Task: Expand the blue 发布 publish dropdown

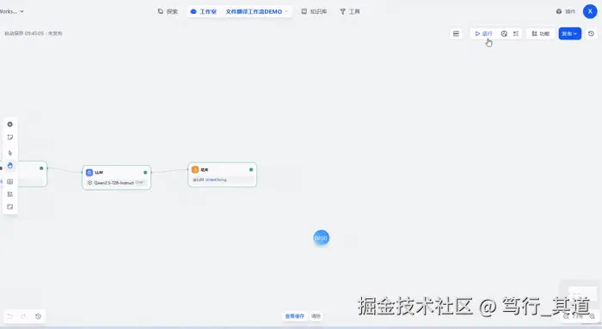Action: click(569, 34)
